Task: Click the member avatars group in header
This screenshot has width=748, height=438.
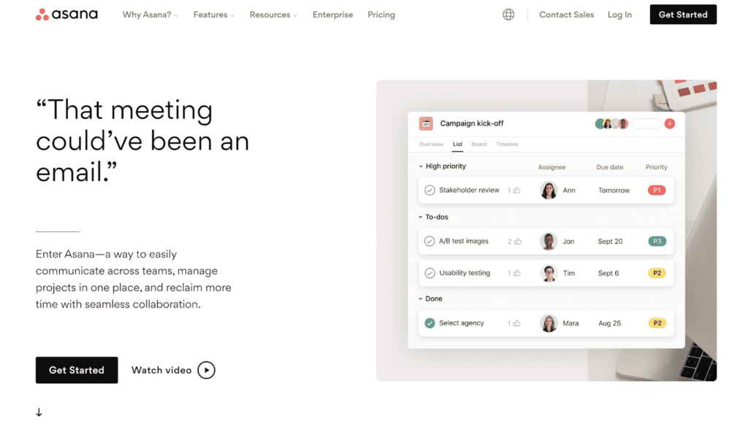Action: pos(611,124)
